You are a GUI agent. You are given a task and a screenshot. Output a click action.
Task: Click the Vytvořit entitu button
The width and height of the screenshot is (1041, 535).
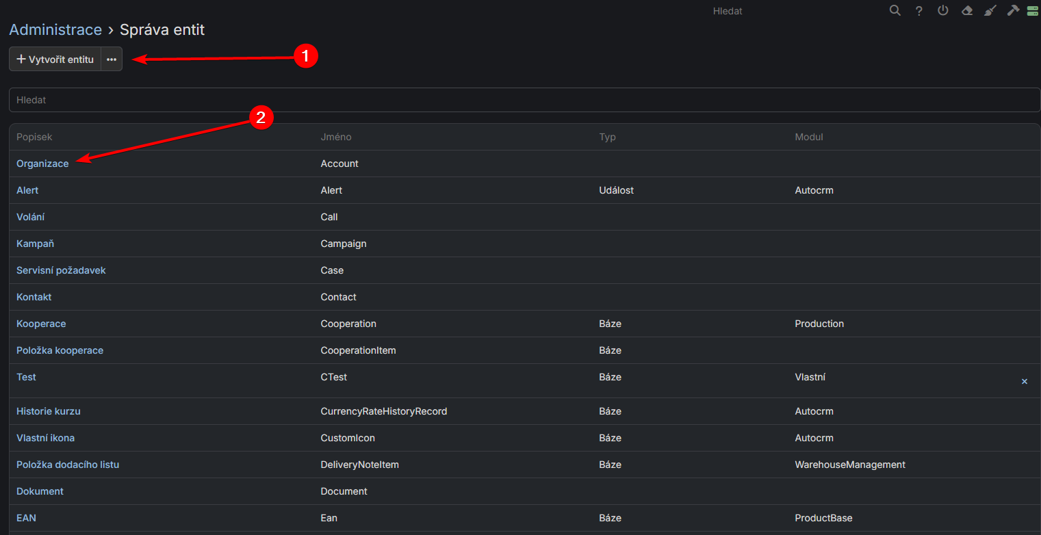pos(55,60)
